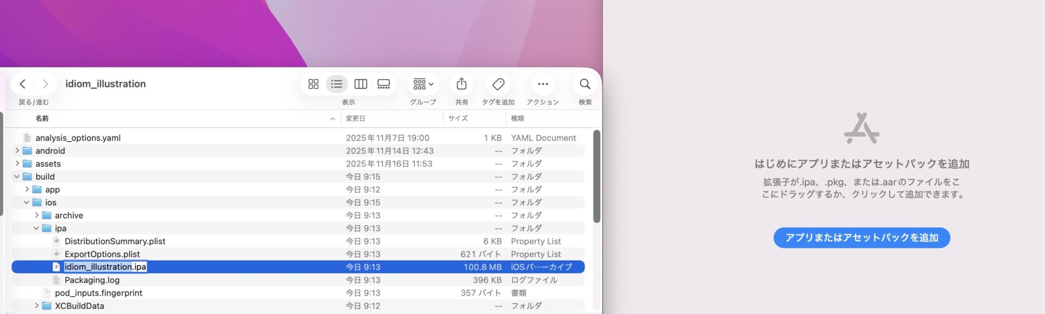Screen dimensions: 1045x314
Task: Click the Finder vertical scrollbar
Action: point(597,177)
